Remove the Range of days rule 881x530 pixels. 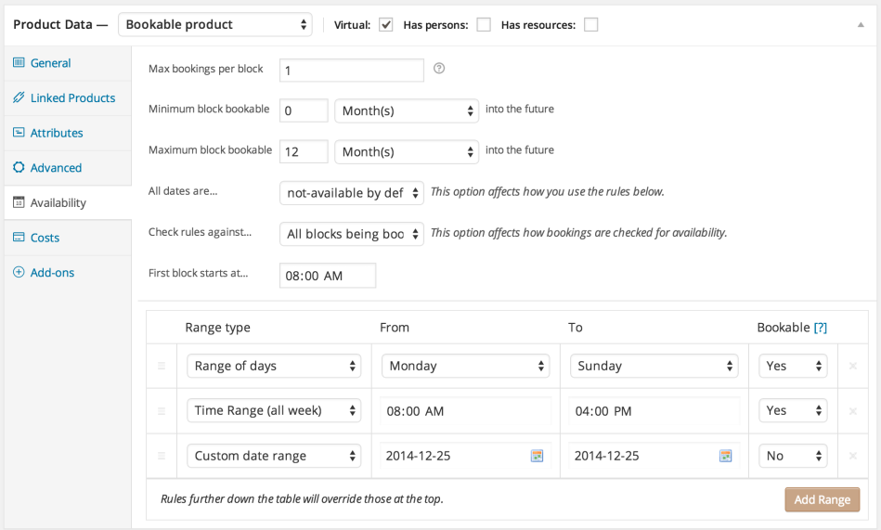tap(853, 367)
